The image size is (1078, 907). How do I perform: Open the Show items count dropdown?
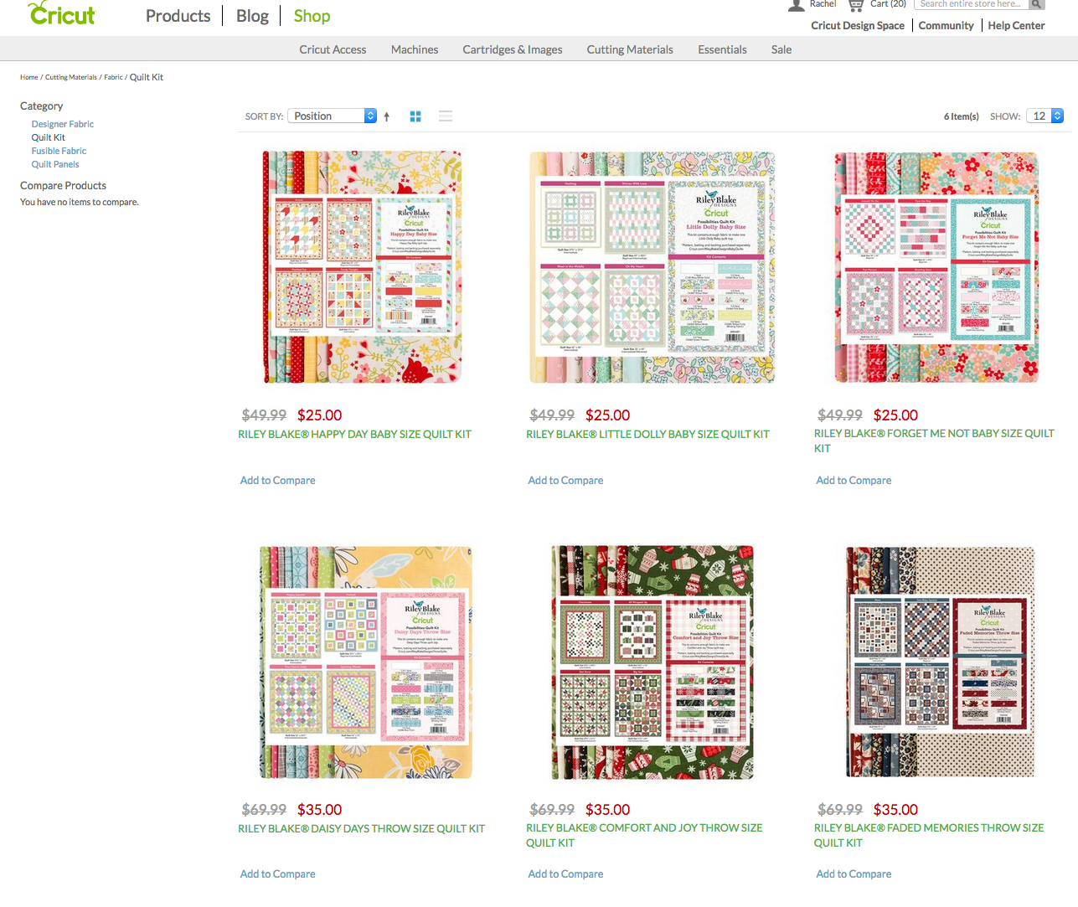pos(1046,116)
